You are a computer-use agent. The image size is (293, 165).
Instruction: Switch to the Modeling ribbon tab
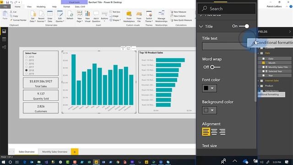coord(41,6)
